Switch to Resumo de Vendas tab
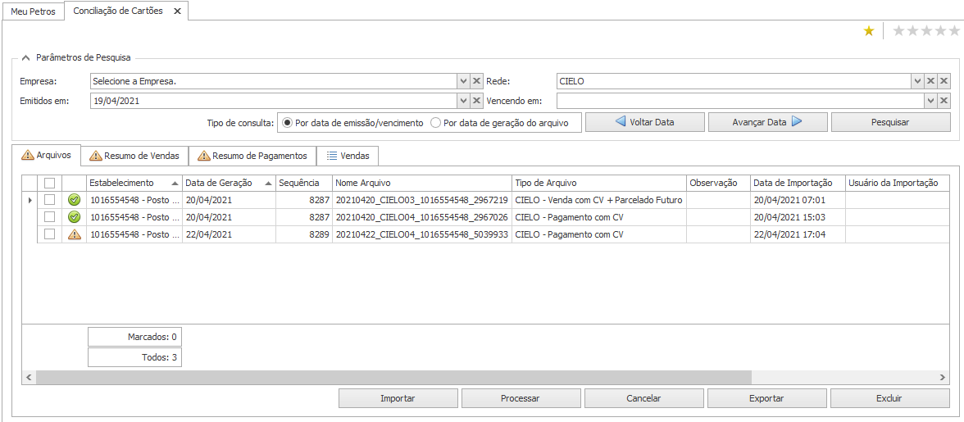Screen dimensions: 964x422 coord(134,156)
